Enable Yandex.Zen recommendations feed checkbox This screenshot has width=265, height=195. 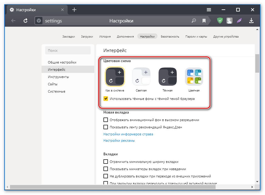coord(106,127)
